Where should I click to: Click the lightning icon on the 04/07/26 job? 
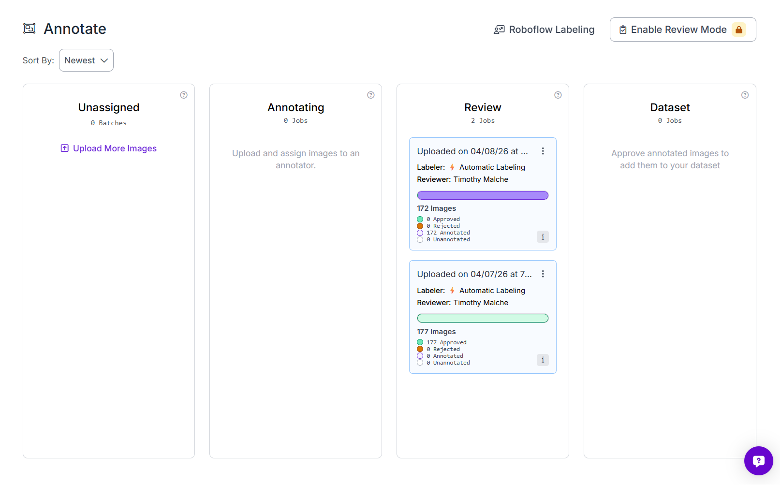tap(452, 291)
